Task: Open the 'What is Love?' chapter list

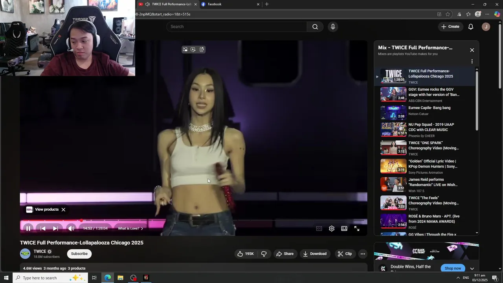Action: [x=131, y=228]
